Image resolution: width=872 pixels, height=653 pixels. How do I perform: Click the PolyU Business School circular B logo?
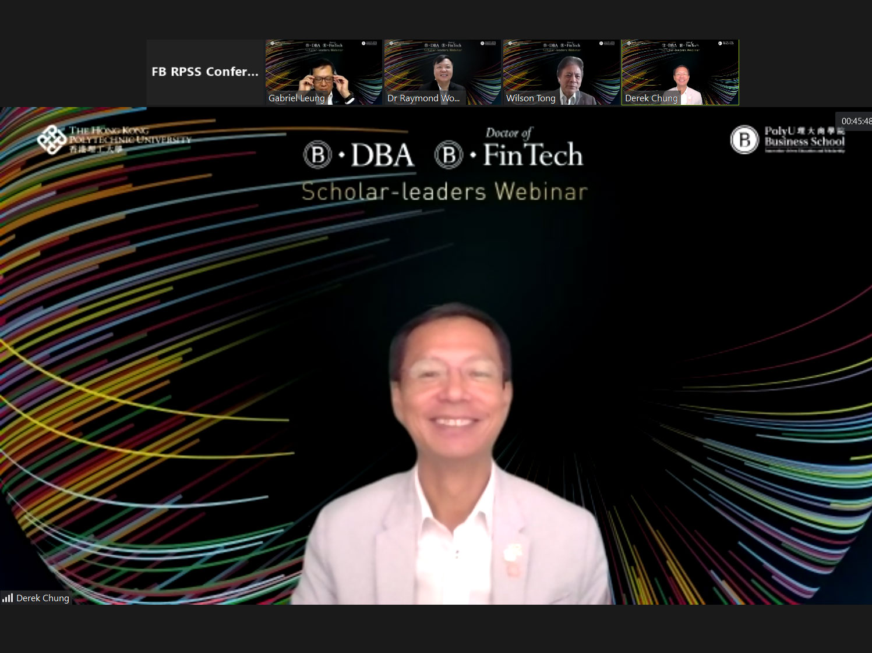pyautogui.click(x=744, y=140)
